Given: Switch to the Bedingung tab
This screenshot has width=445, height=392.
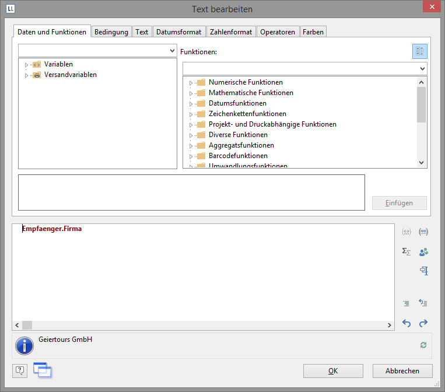Looking at the screenshot, I should click(x=111, y=32).
